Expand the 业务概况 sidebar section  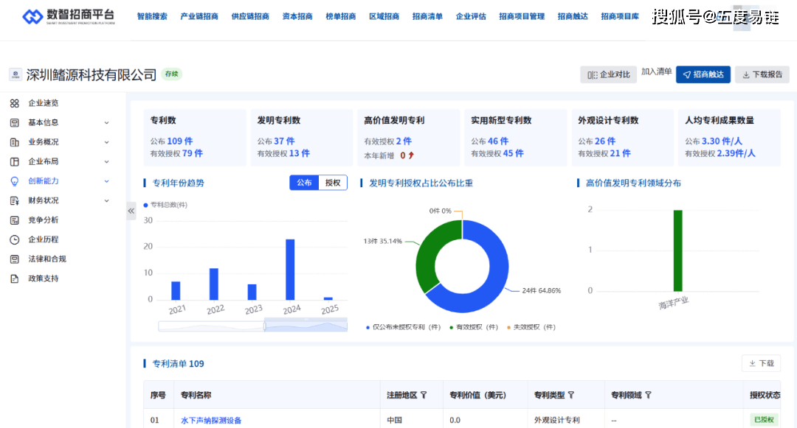pos(106,142)
